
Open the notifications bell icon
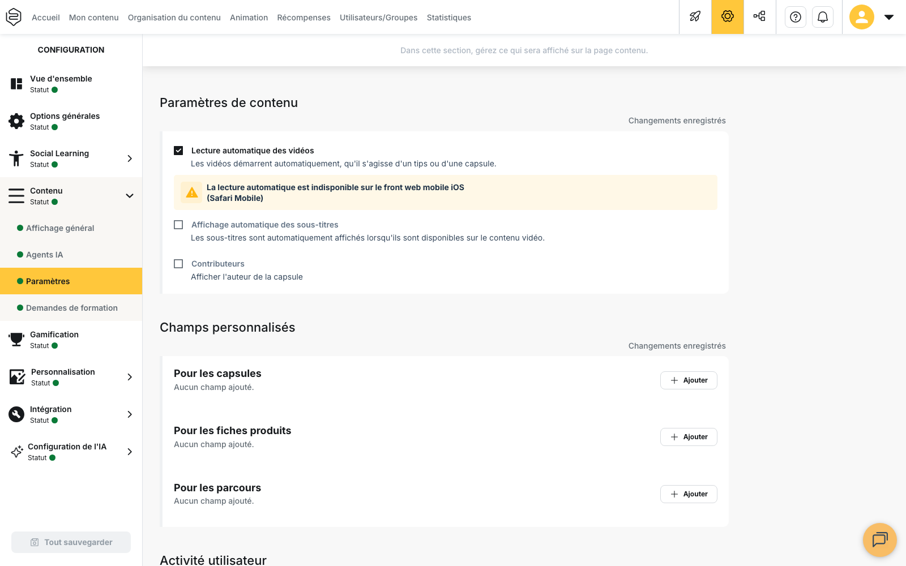click(x=823, y=17)
